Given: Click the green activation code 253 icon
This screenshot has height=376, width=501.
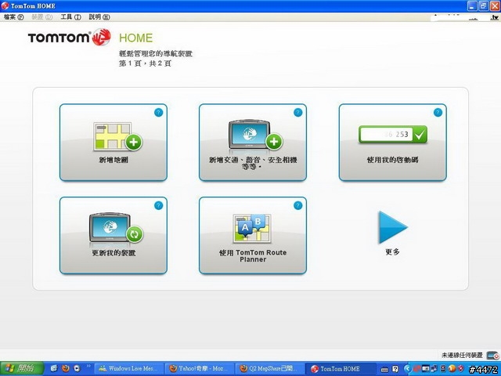Looking at the screenshot, I should [x=393, y=134].
